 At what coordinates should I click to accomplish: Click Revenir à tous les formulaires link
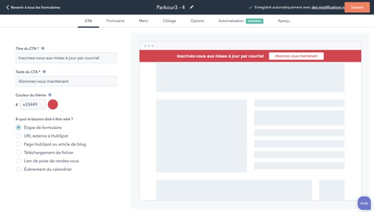(x=36, y=7)
